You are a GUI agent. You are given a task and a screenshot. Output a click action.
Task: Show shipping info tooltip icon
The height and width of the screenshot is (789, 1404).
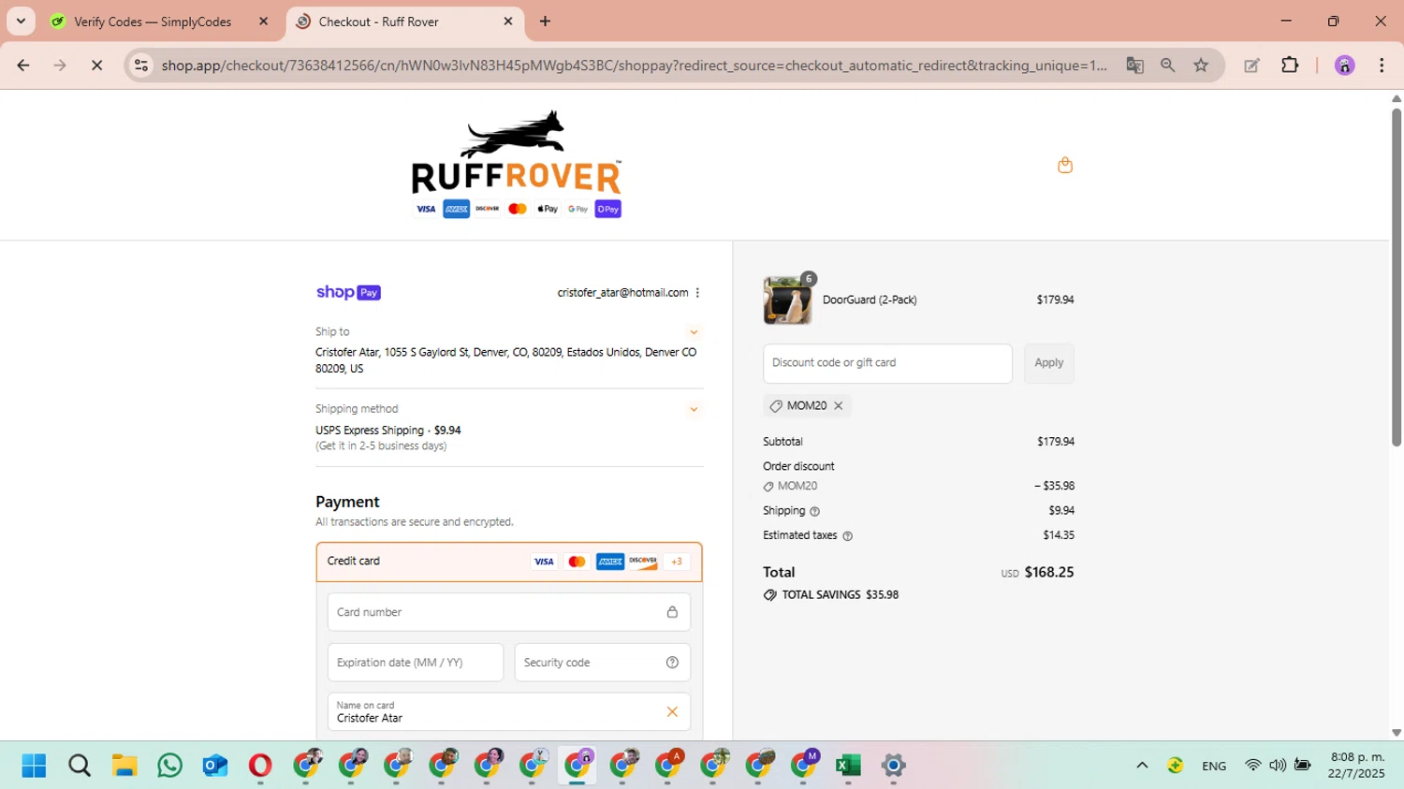[814, 512]
